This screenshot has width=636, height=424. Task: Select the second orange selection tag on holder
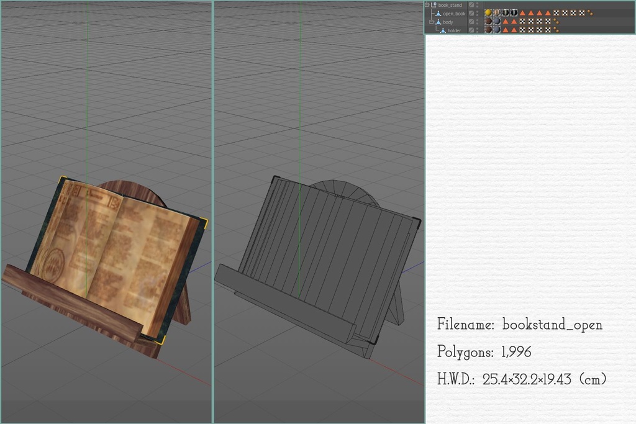pyautogui.click(x=514, y=30)
